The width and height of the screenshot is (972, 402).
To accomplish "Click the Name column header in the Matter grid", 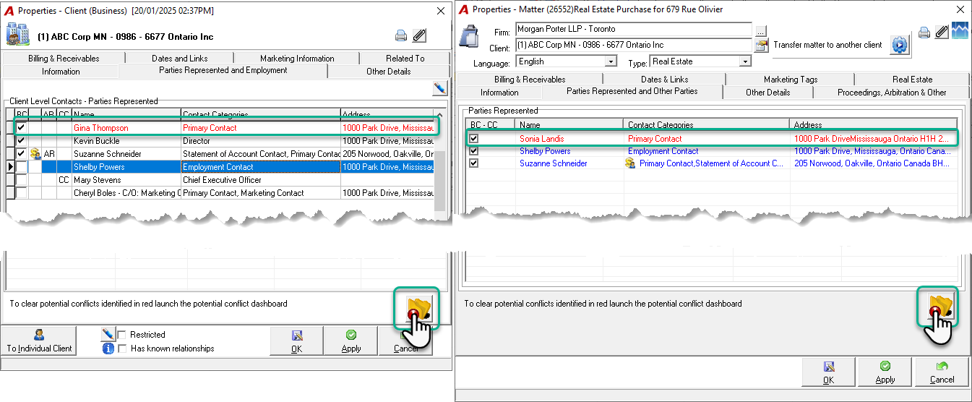I will pyautogui.click(x=569, y=125).
